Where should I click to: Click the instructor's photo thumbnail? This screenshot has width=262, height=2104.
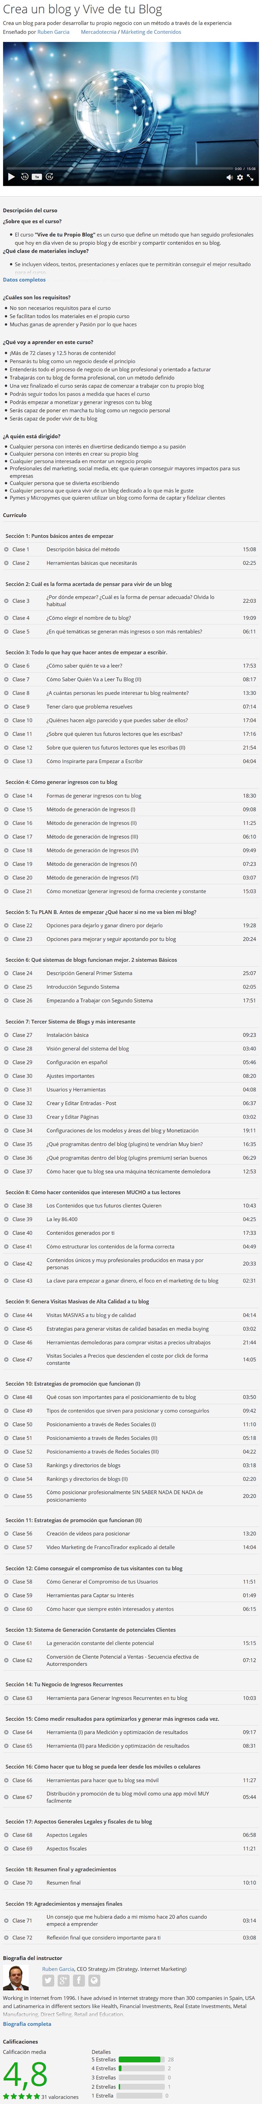[16, 1978]
